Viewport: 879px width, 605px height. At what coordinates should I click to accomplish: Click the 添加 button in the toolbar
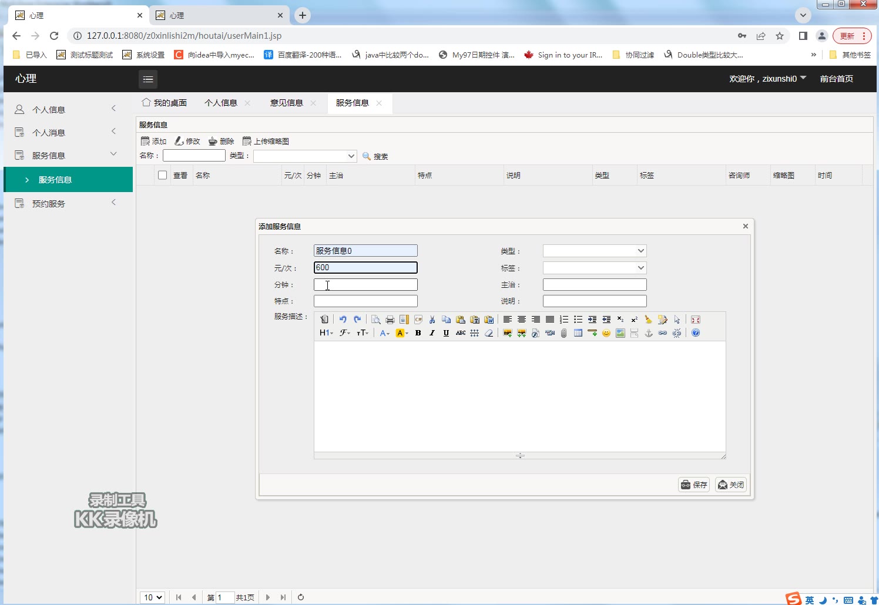pyautogui.click(x=154, y=141)
